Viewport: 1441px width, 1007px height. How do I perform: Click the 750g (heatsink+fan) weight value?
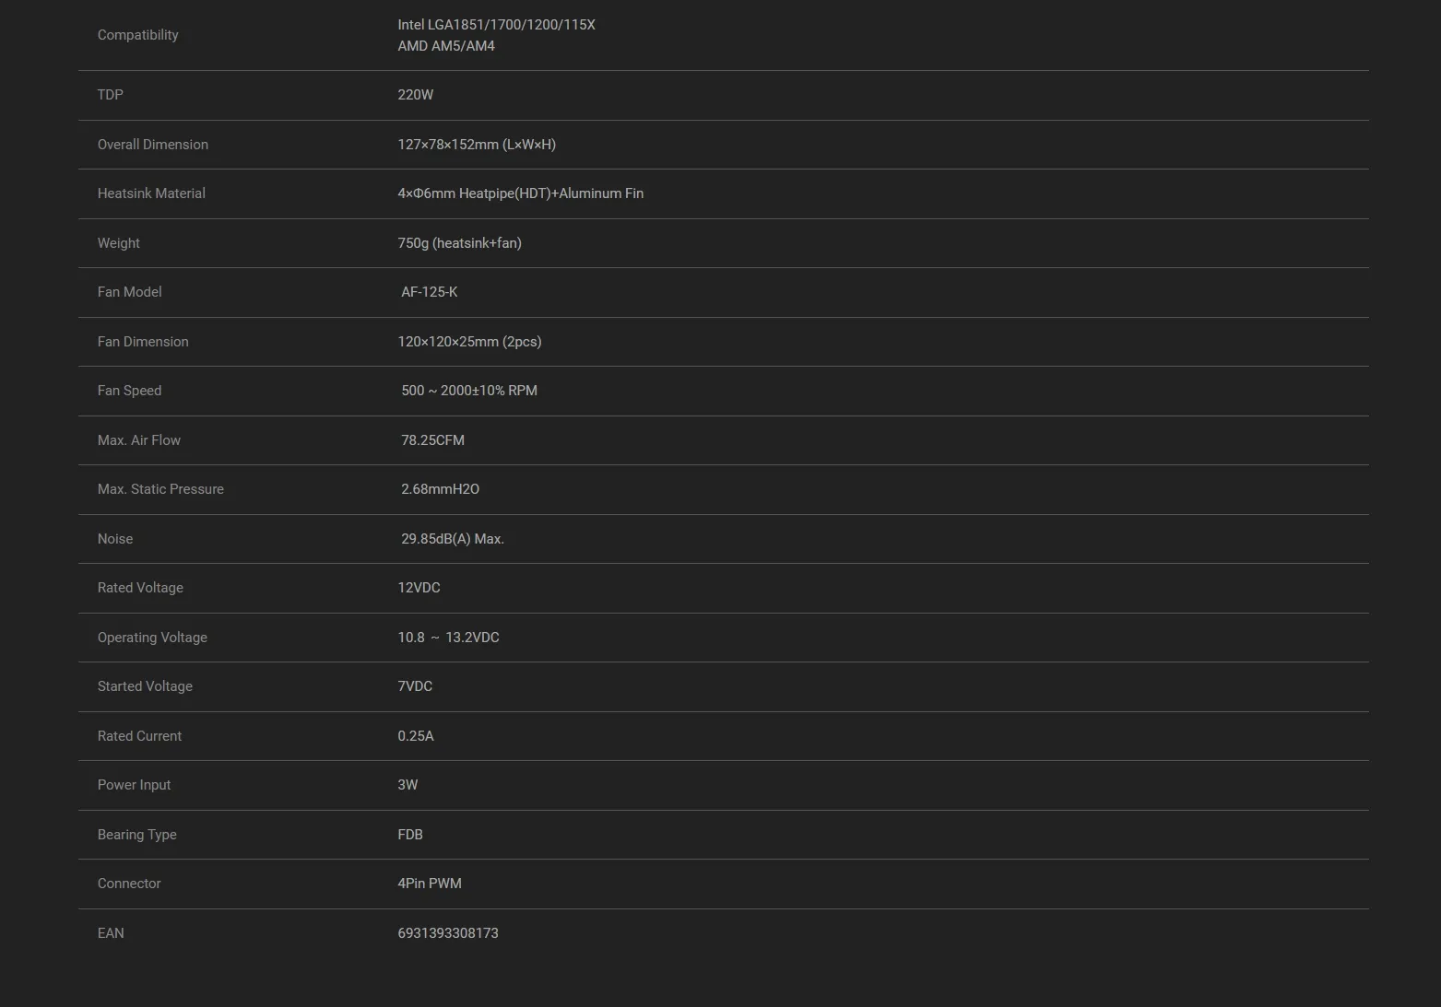(x=459, y=243)
